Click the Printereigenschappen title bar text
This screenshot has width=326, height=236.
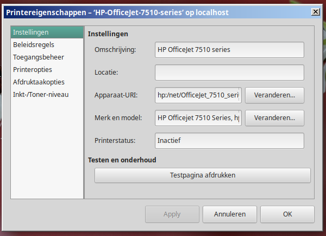tap(117, 12)
